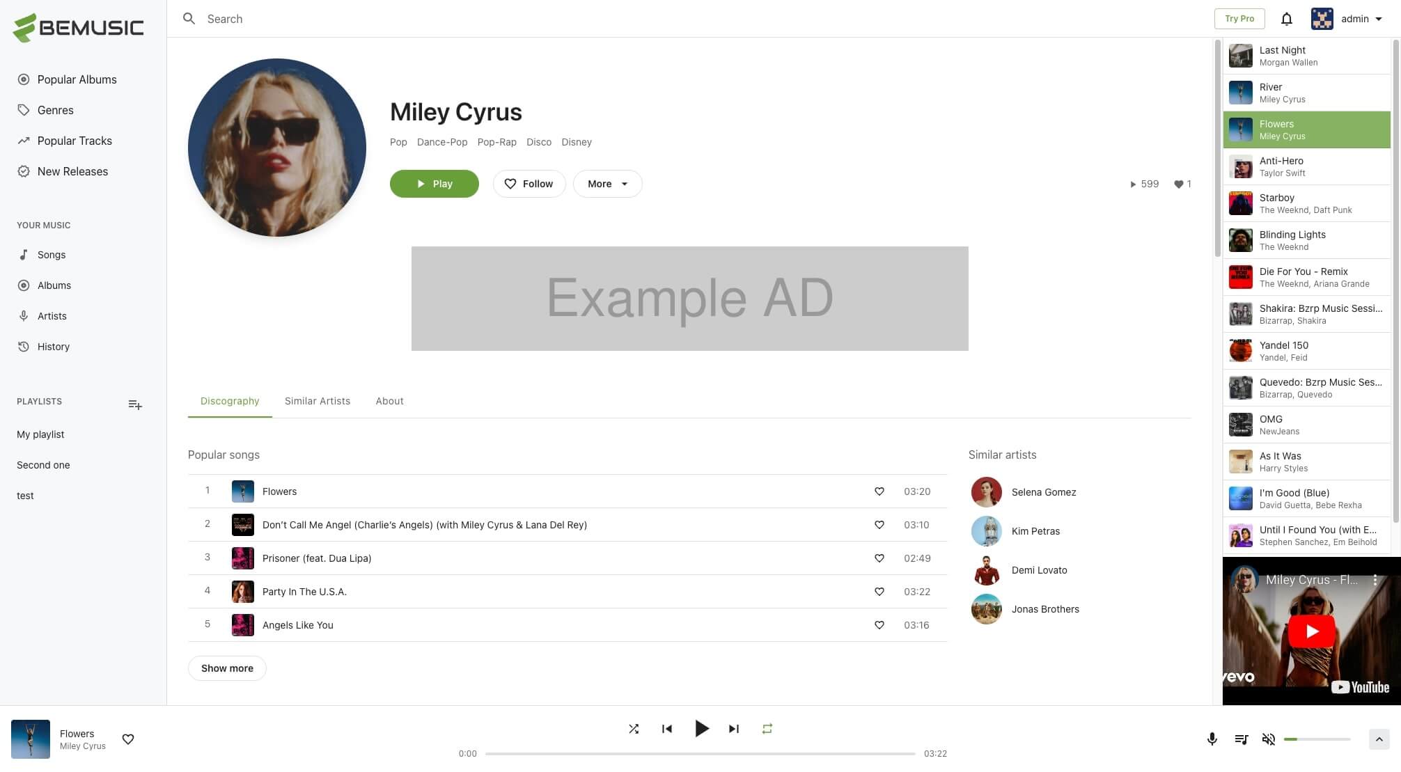
Task: Go to Popular Albums
Action: 77,79
